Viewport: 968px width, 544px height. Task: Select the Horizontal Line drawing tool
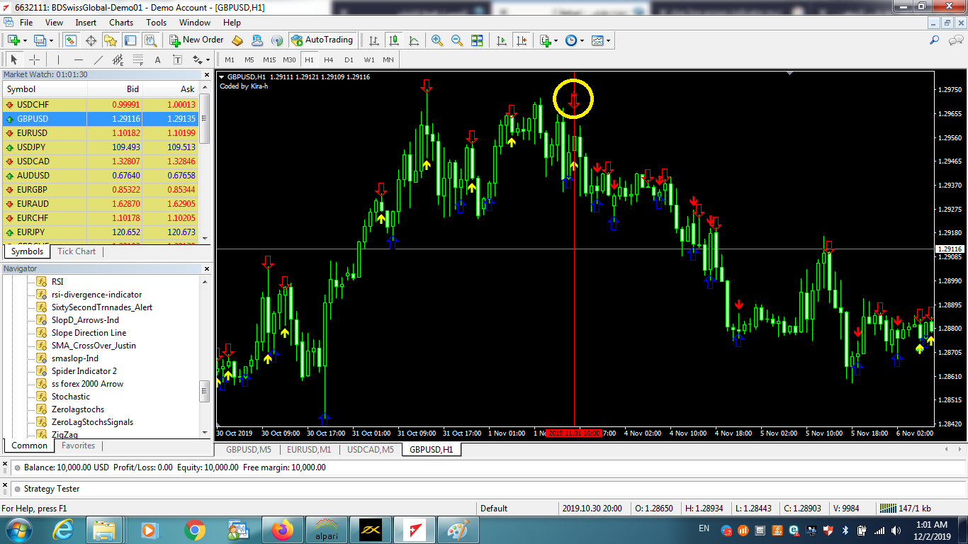(x=78, y=59)
